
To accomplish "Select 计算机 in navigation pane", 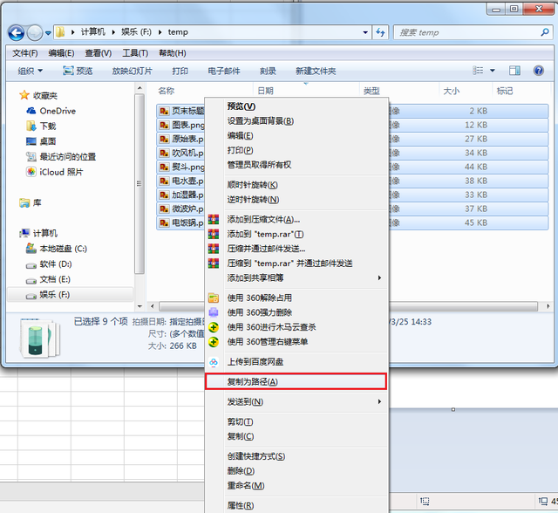I will pos(44,233).
